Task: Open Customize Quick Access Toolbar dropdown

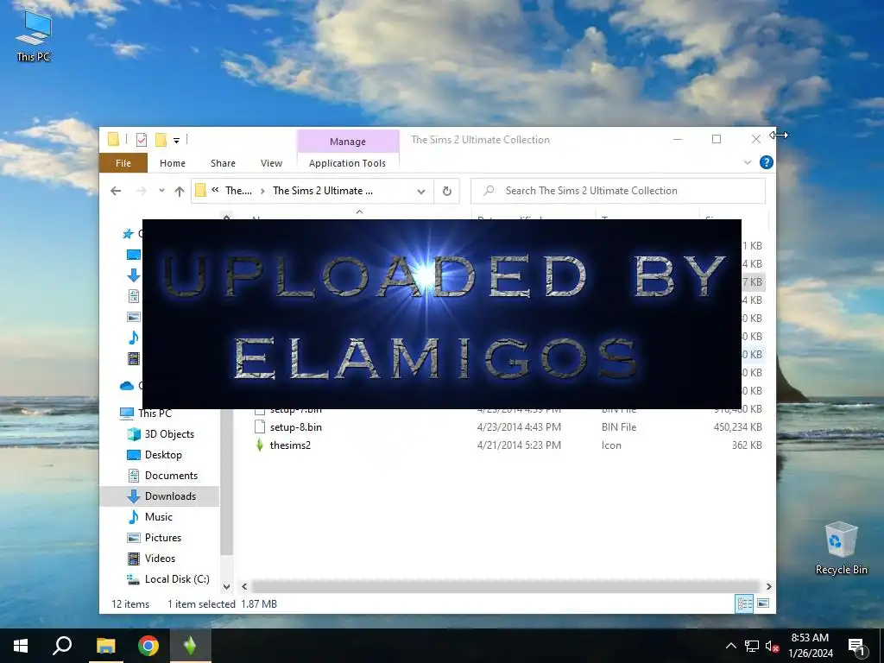Action: (x=176, y=140)
